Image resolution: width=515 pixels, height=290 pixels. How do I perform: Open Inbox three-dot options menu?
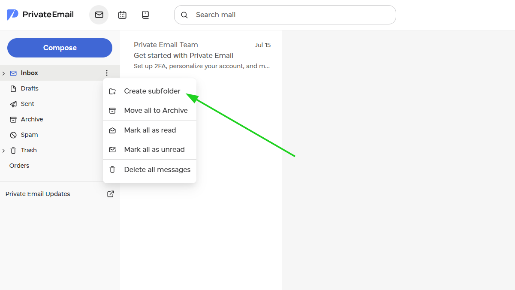(x=107, y=73)
